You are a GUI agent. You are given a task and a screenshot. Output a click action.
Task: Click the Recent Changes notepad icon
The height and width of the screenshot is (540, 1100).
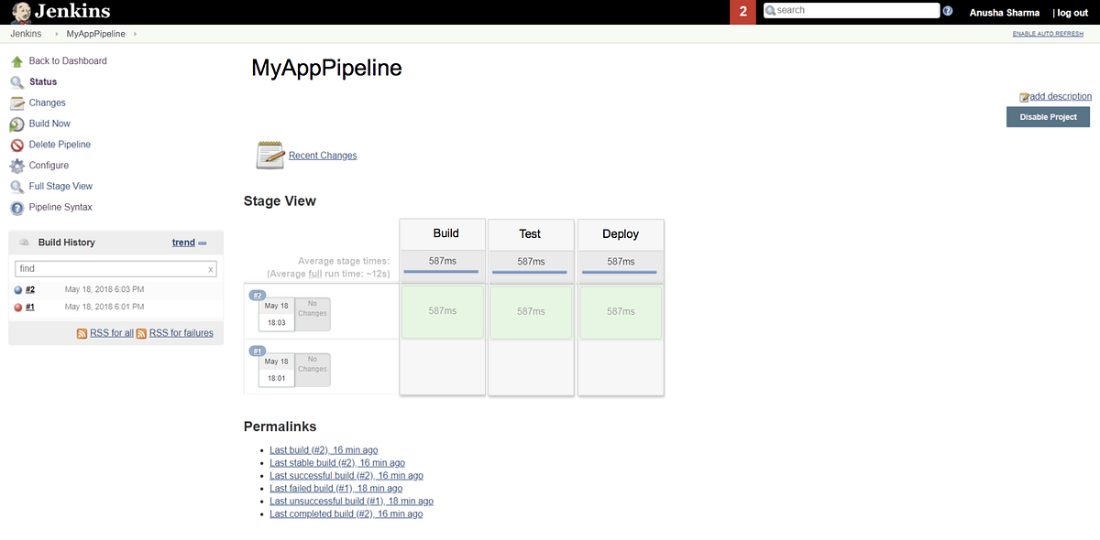click(x=270, y=155)
